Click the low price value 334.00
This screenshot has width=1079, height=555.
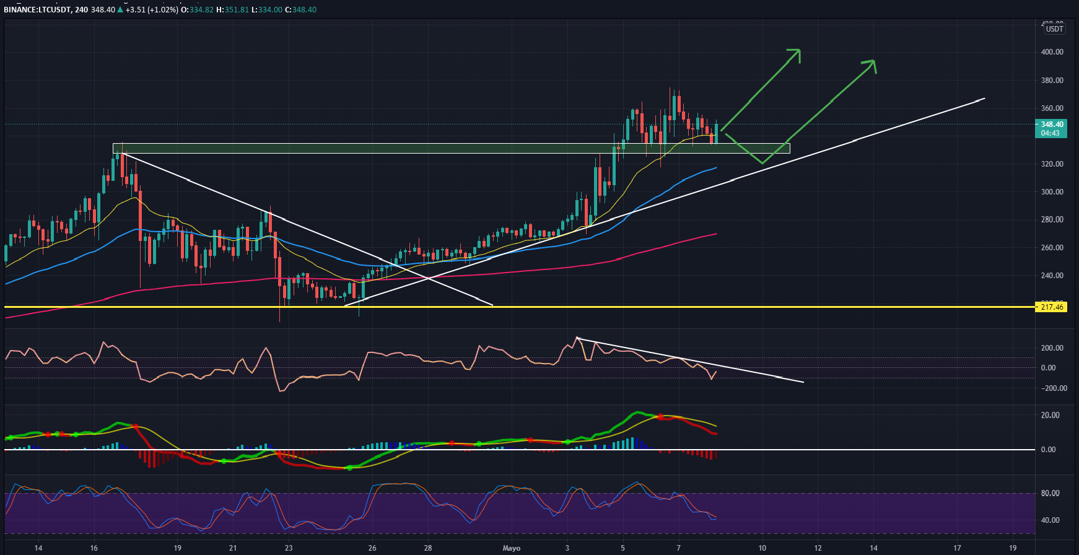270,10
